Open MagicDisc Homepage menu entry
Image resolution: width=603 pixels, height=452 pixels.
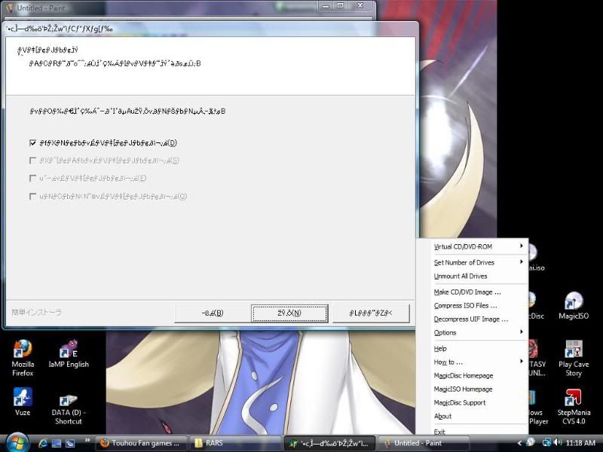473,375
